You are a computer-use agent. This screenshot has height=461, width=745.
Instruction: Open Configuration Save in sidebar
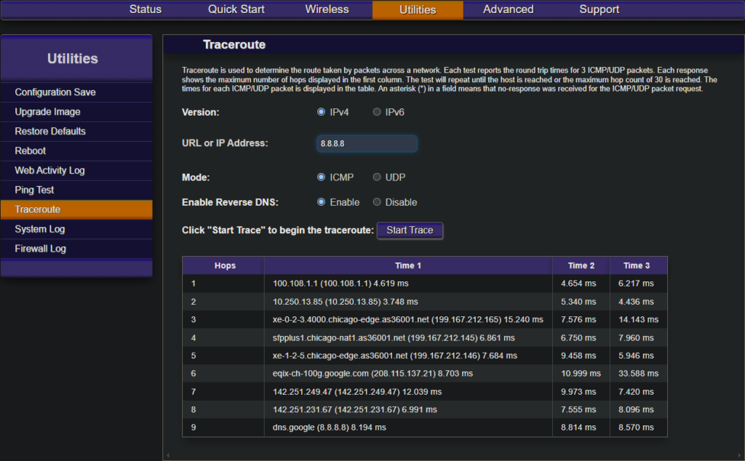pos(55,92)
